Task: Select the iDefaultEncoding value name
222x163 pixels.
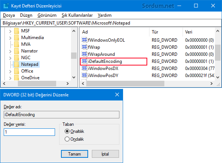Action: [x=105, y=61]
